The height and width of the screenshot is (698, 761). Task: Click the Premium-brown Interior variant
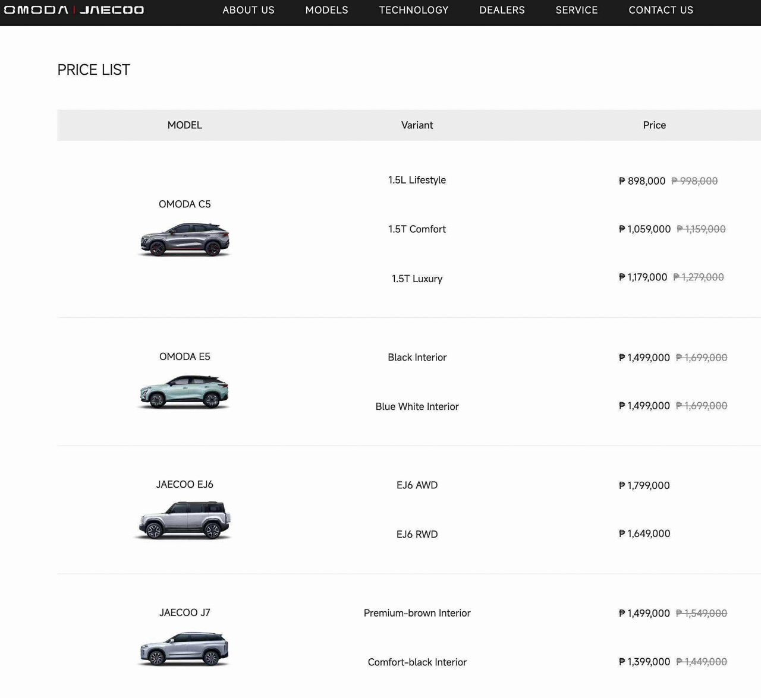coord(417,613)
